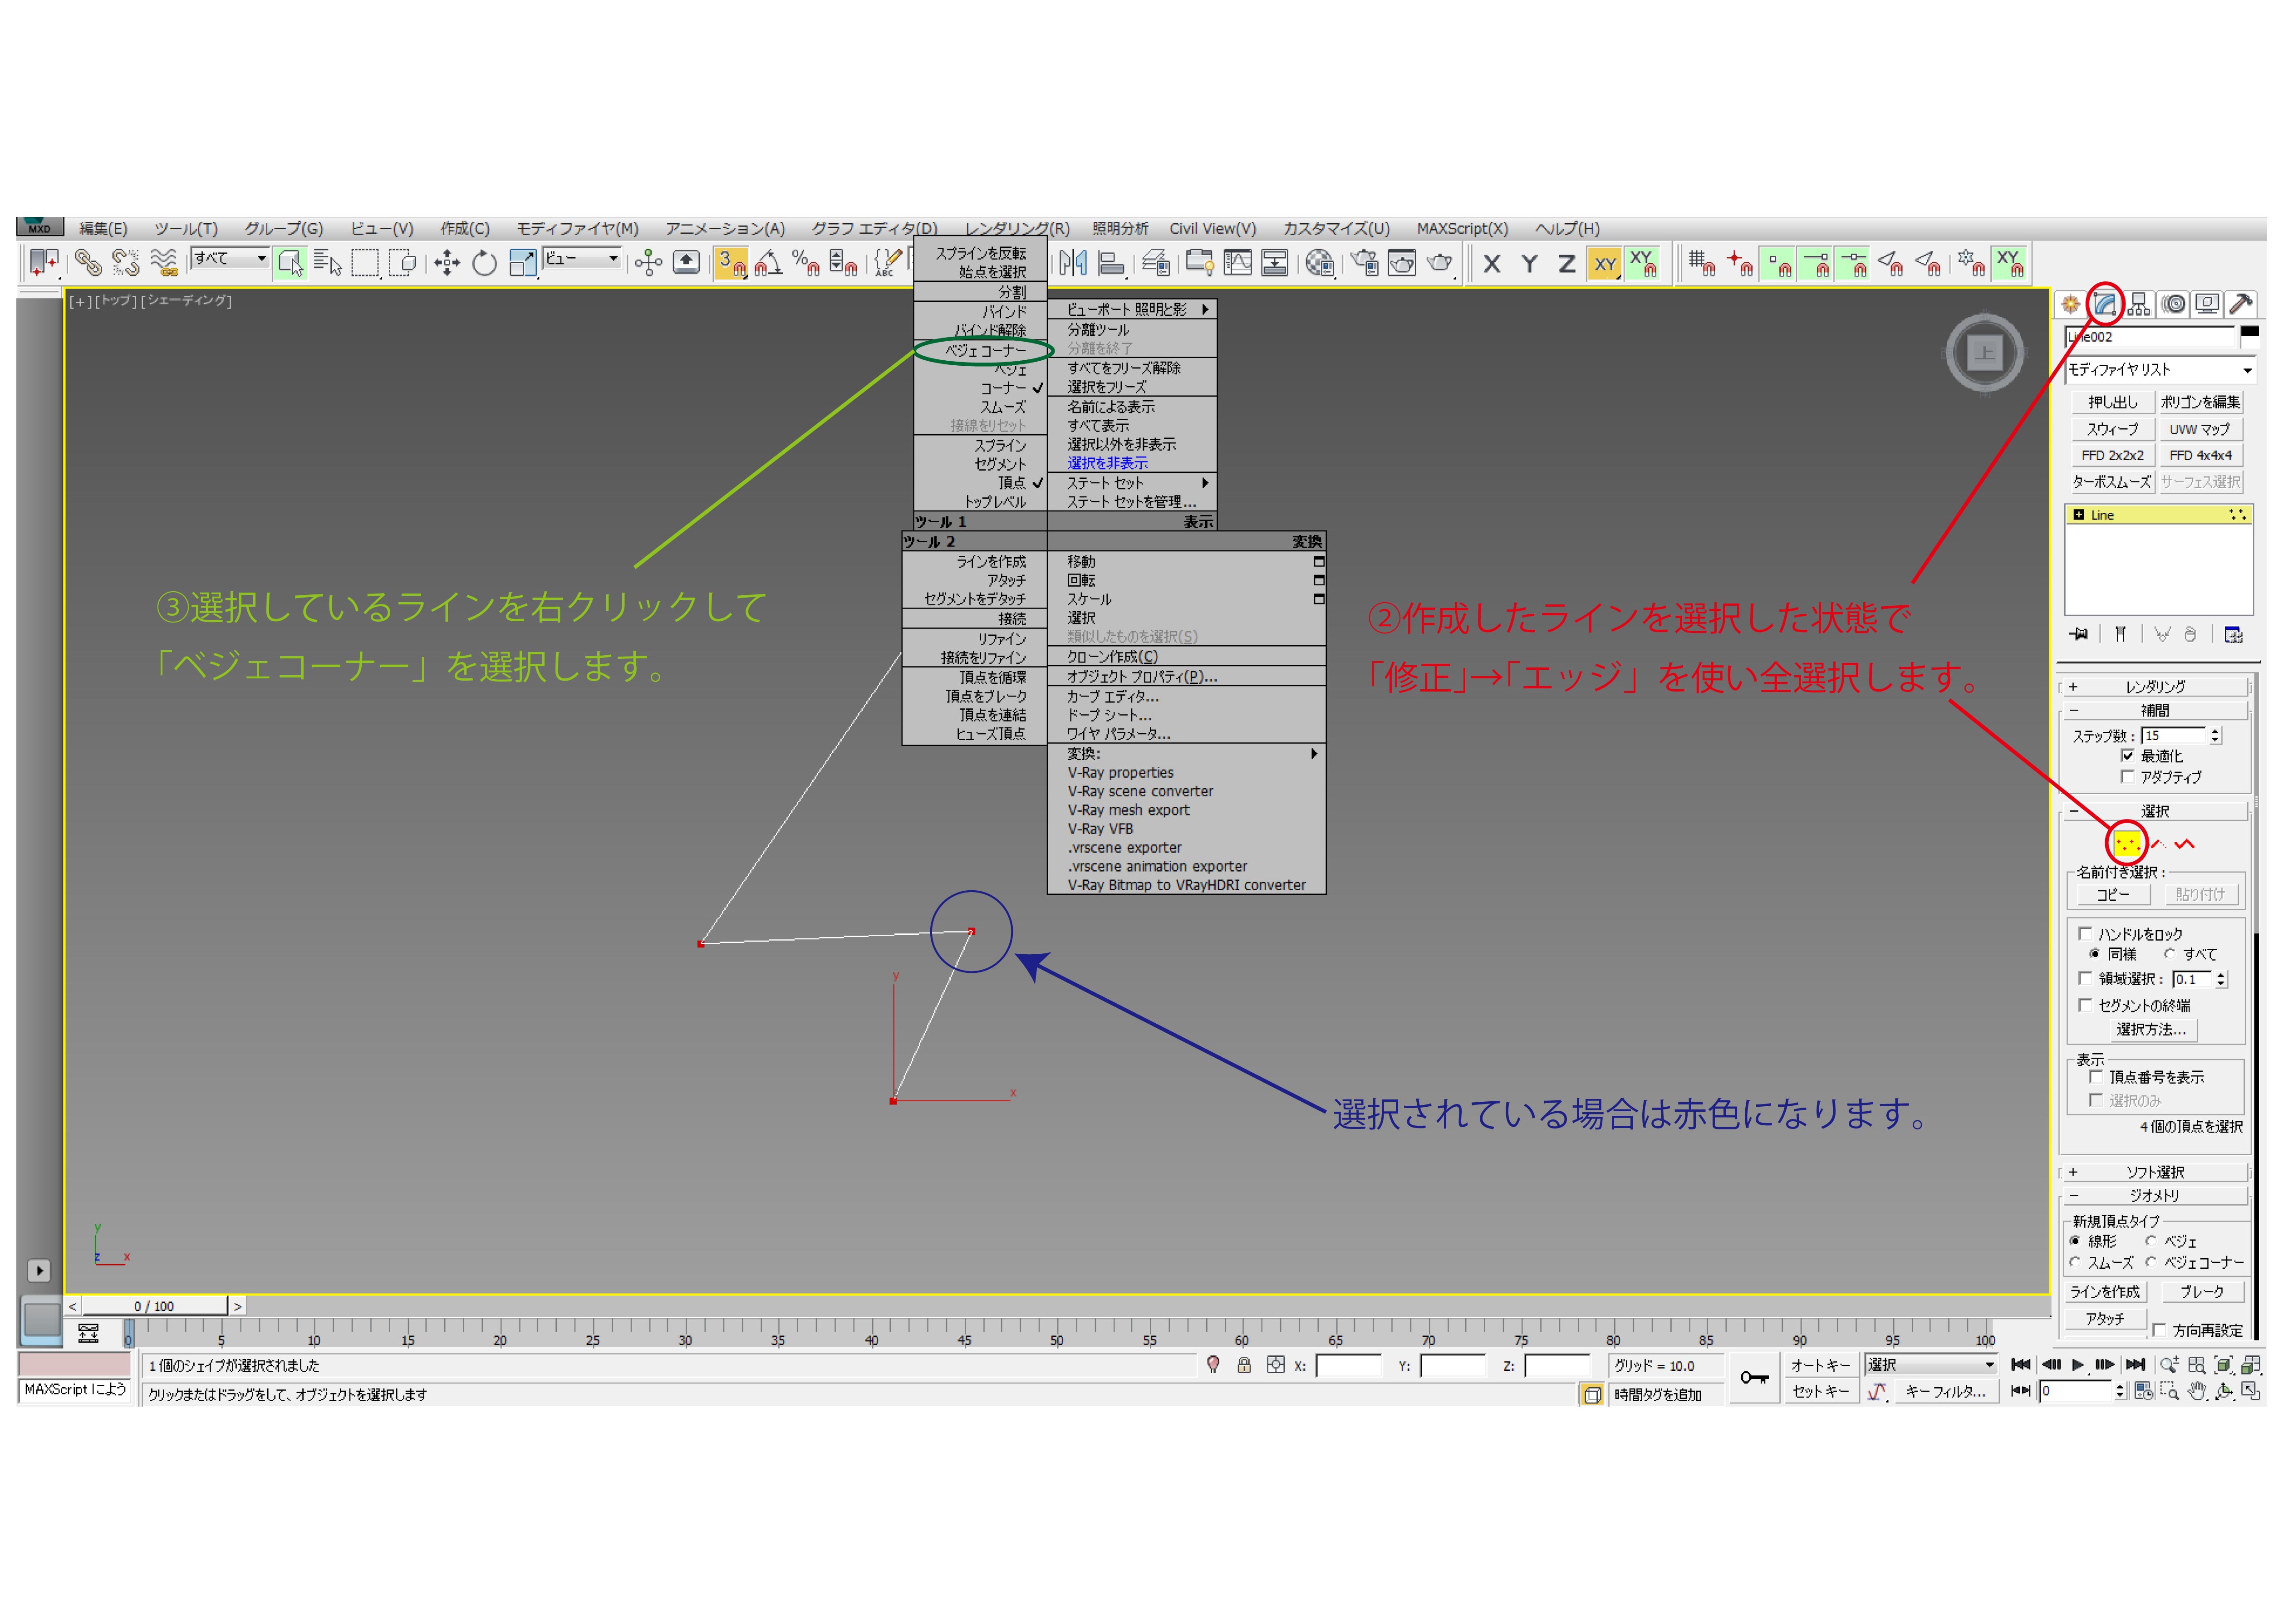Select the ベジェ new vertex type radio
This screenshot has height=1624, width=2283.
coord(2150,1241)
